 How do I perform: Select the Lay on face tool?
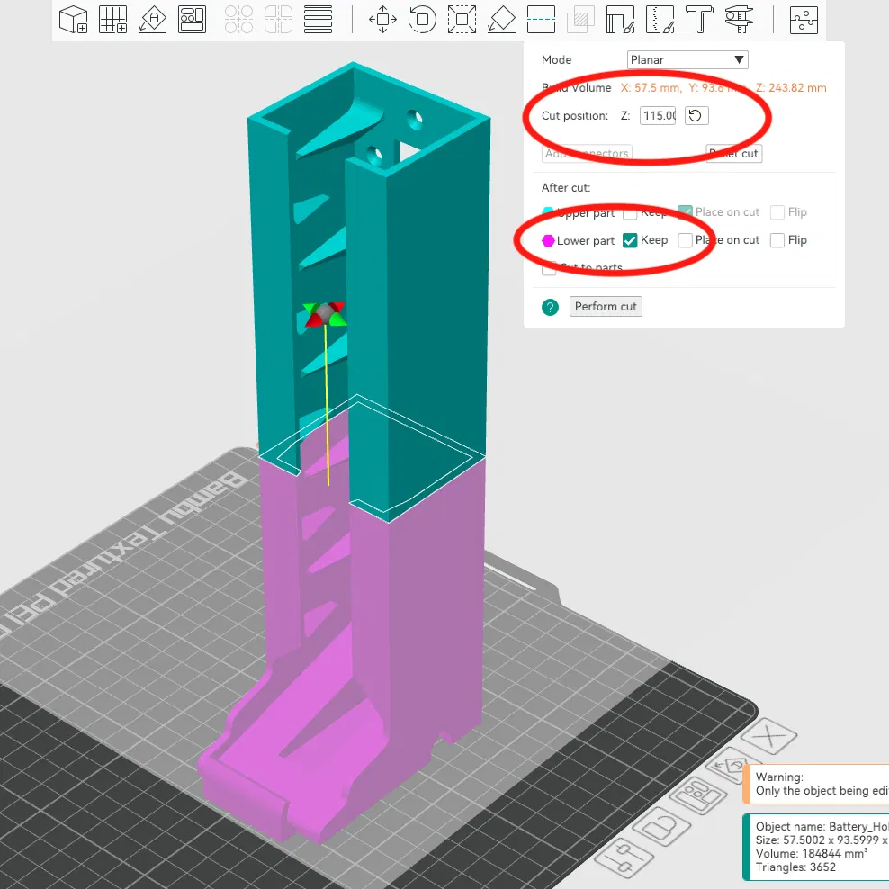click(502, 20)
